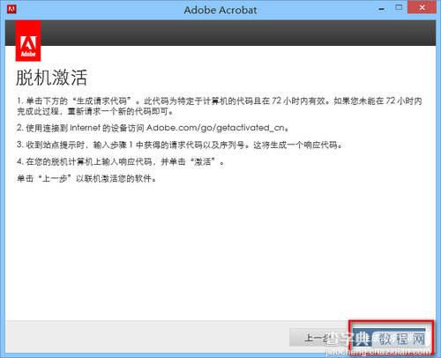Click the line 单击"上一步"以联机激活您的软件
The width and height of the screenshot is (441, 358).
pos(86,178)
